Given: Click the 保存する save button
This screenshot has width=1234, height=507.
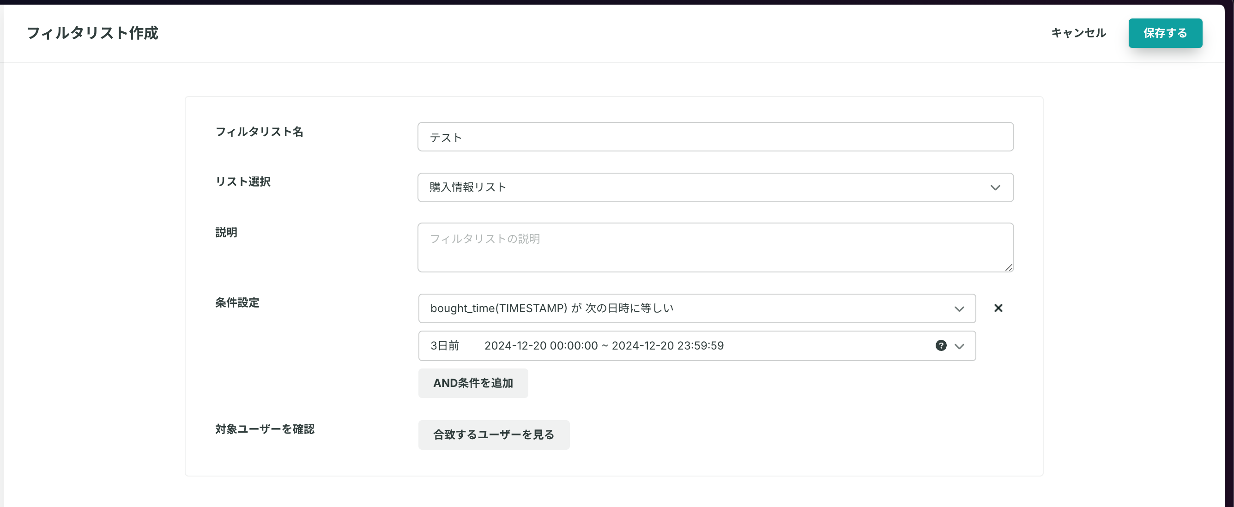Looking at the screenshot, I should (x=1165, y=33).
